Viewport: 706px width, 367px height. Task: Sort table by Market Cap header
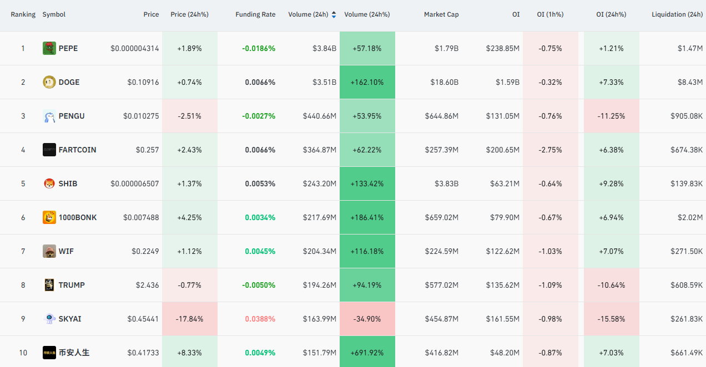click(x=441, y=14)
